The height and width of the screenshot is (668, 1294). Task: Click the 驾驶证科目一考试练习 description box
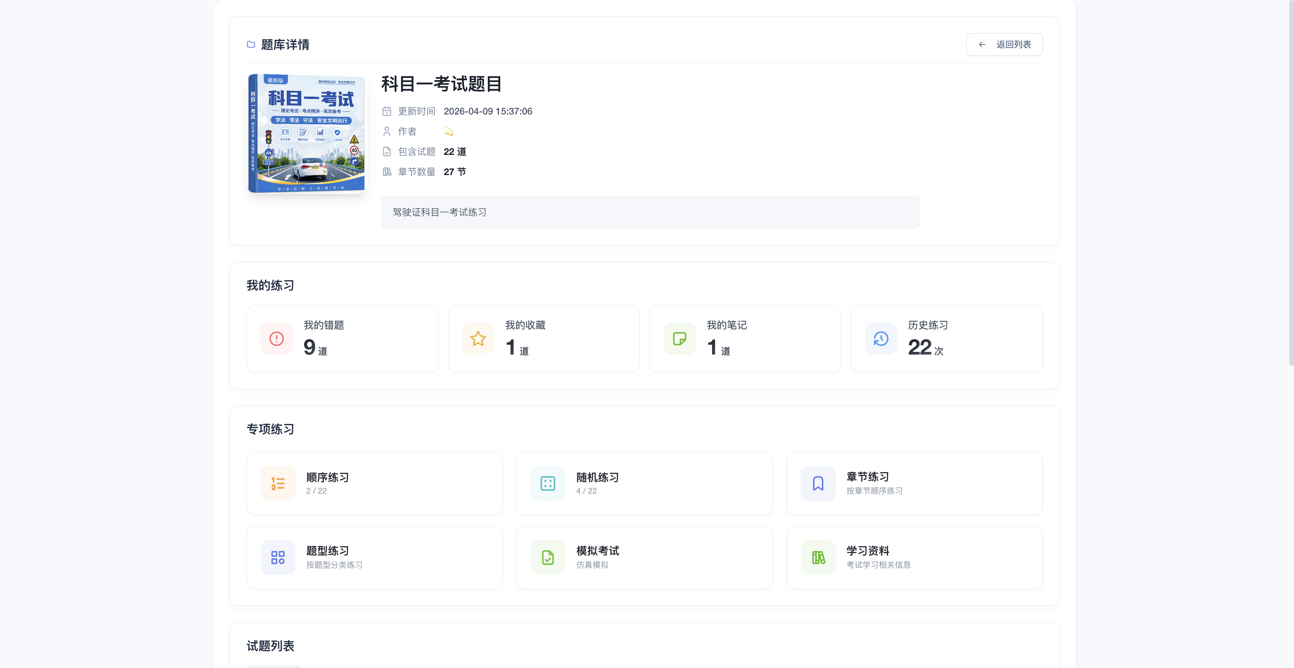(x=650, y=212)
